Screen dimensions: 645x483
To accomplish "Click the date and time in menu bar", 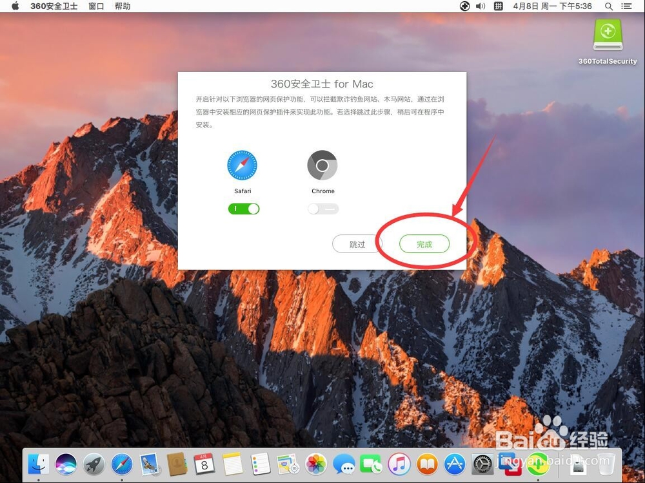I will [552, 6].
